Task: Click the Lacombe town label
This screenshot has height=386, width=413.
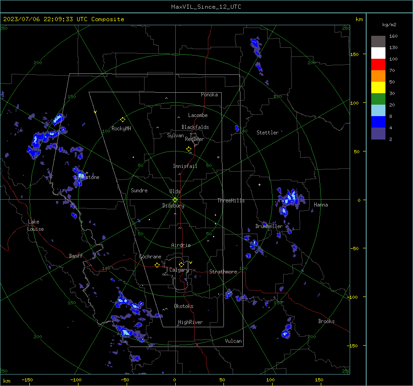Action: (x=198, y=115)
